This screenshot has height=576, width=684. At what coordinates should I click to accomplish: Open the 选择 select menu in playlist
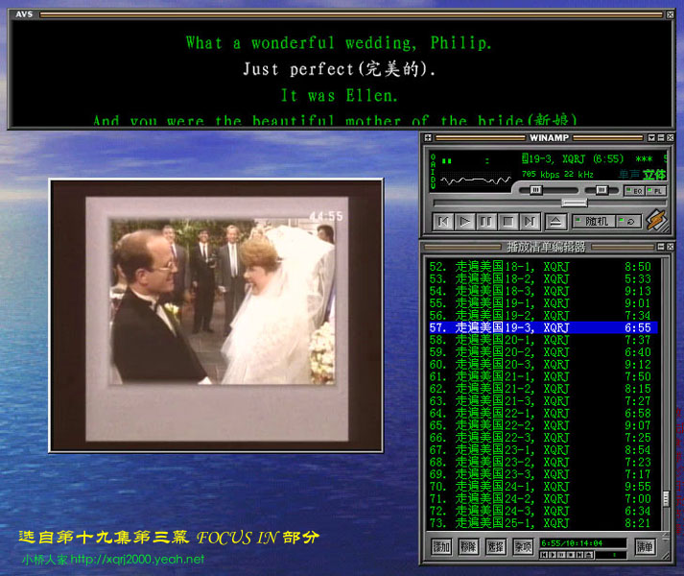496,546
